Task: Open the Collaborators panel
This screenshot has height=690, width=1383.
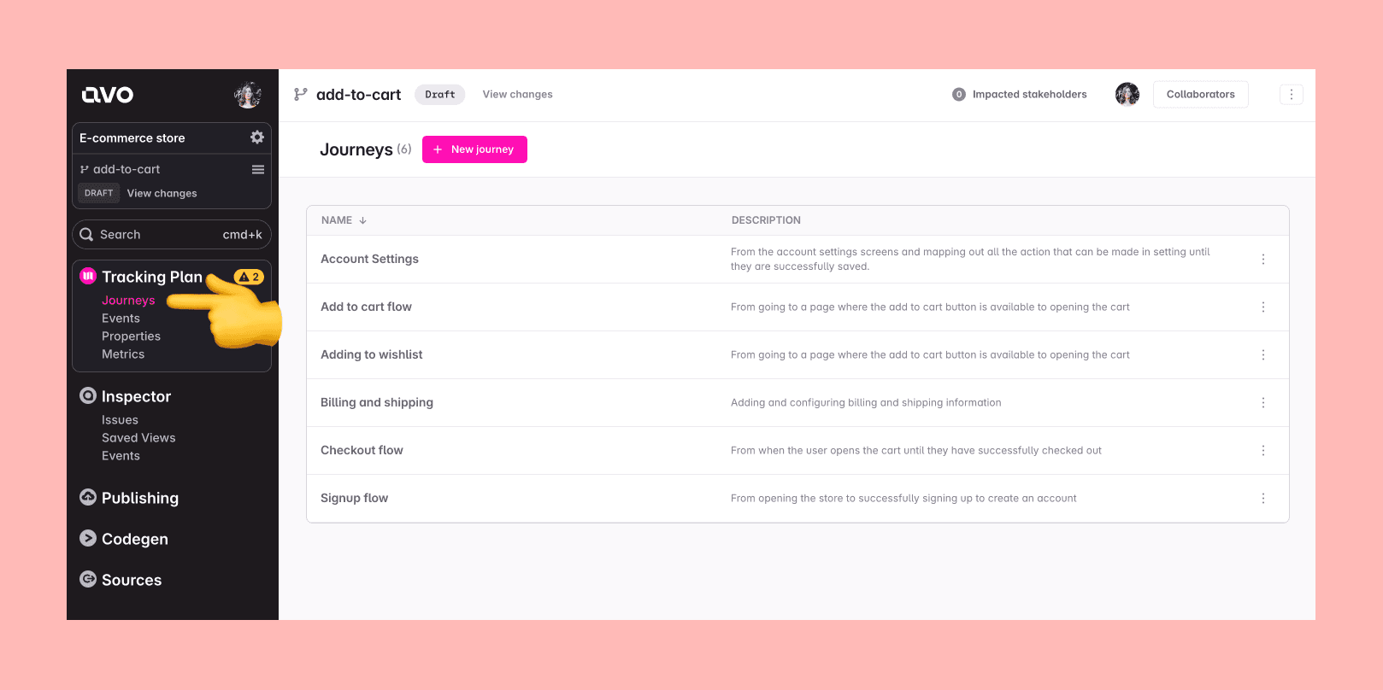Action: coord(1200,95)
